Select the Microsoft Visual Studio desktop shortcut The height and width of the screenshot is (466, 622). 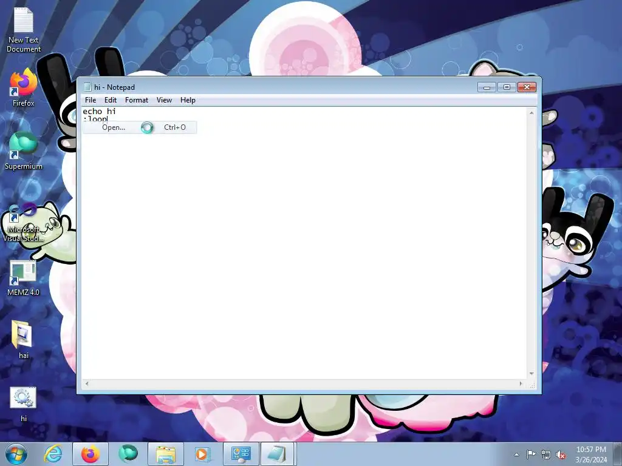[24, 223]
